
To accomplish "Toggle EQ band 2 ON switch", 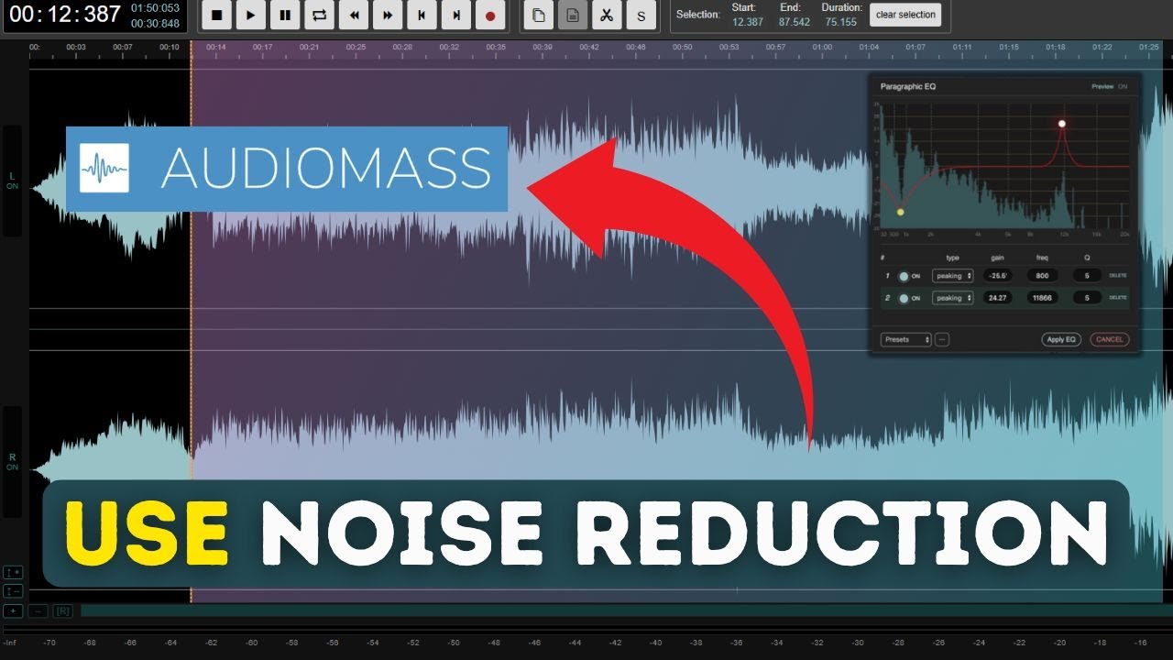I will point(908,298).
